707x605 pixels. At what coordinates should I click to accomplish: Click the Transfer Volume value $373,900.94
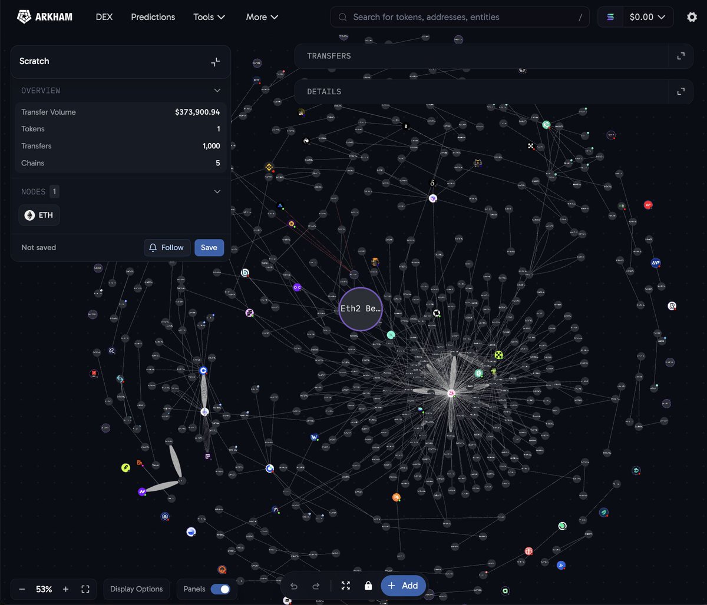click(197, 112)
